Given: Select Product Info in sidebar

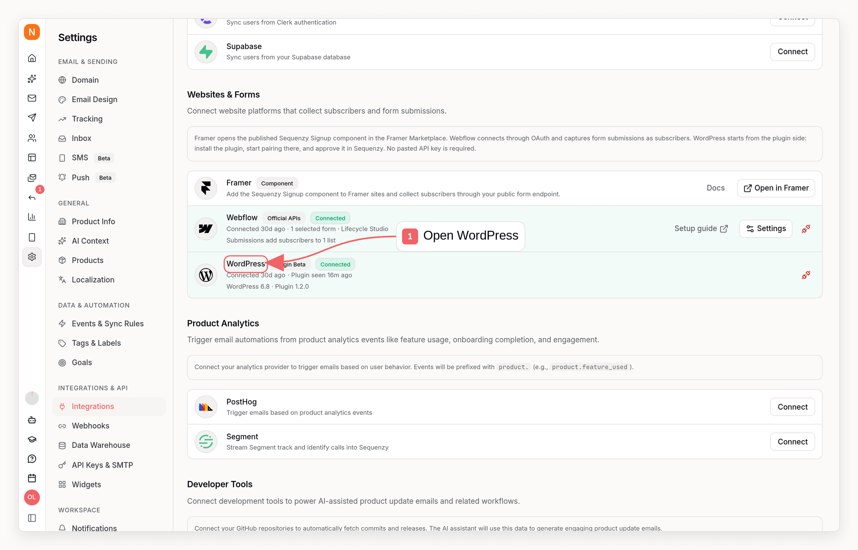Looking at the screenshot, I should click(x=109, y=221).
